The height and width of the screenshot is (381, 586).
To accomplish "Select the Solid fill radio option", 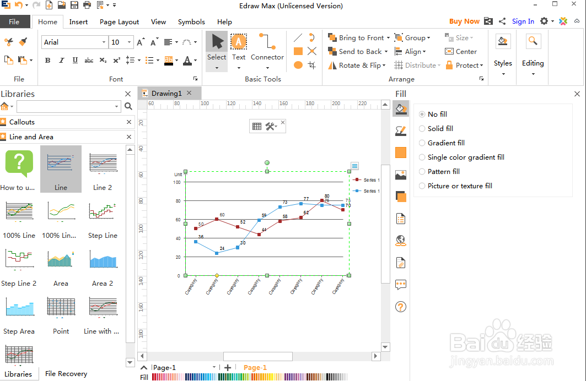I will click(x=422, y=128).
